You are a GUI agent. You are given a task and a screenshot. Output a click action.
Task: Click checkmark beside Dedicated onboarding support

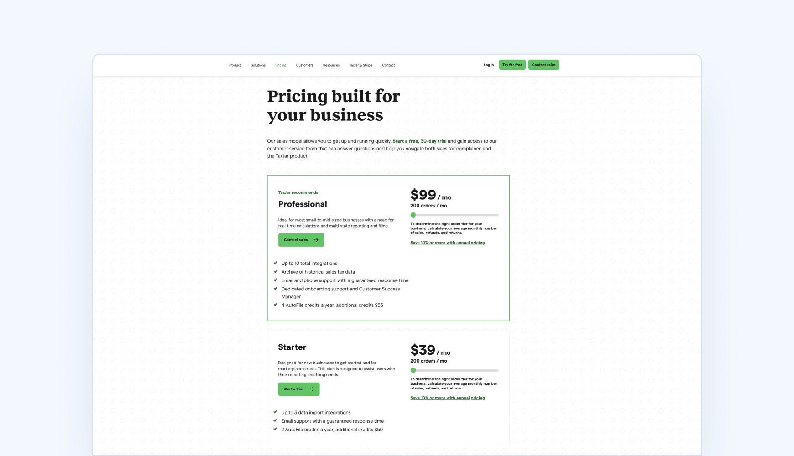[x=275, y=289]
